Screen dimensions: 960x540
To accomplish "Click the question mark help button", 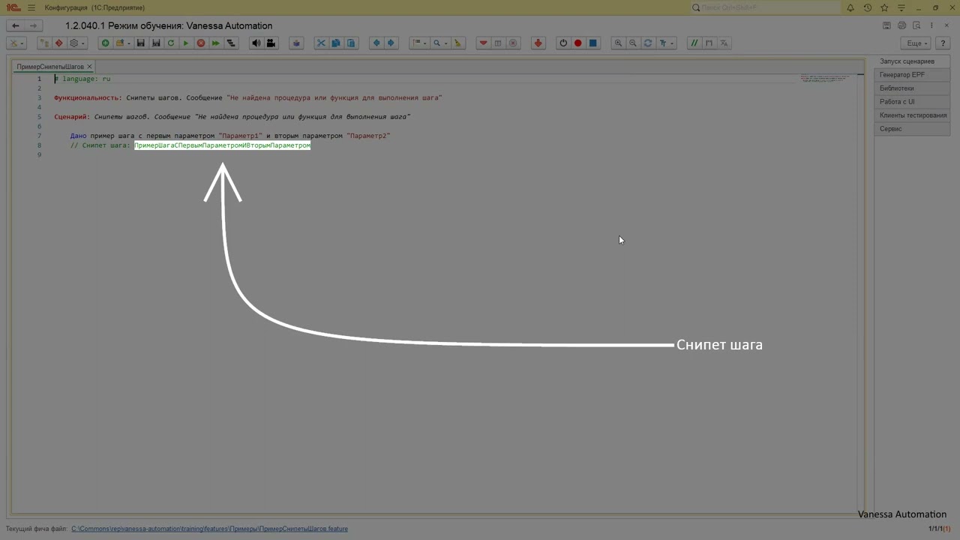I will pyautogui.click(x=943, y=43).
